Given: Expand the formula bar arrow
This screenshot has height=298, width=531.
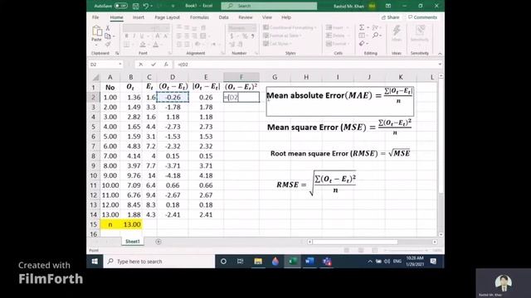Looking at the screenshot, I should [x=440, y=65].
